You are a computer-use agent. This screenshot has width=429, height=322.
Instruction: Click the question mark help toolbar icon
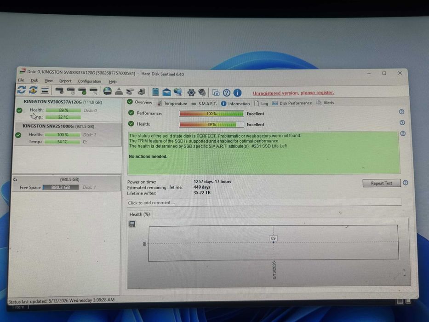click(x=227, y=93)
